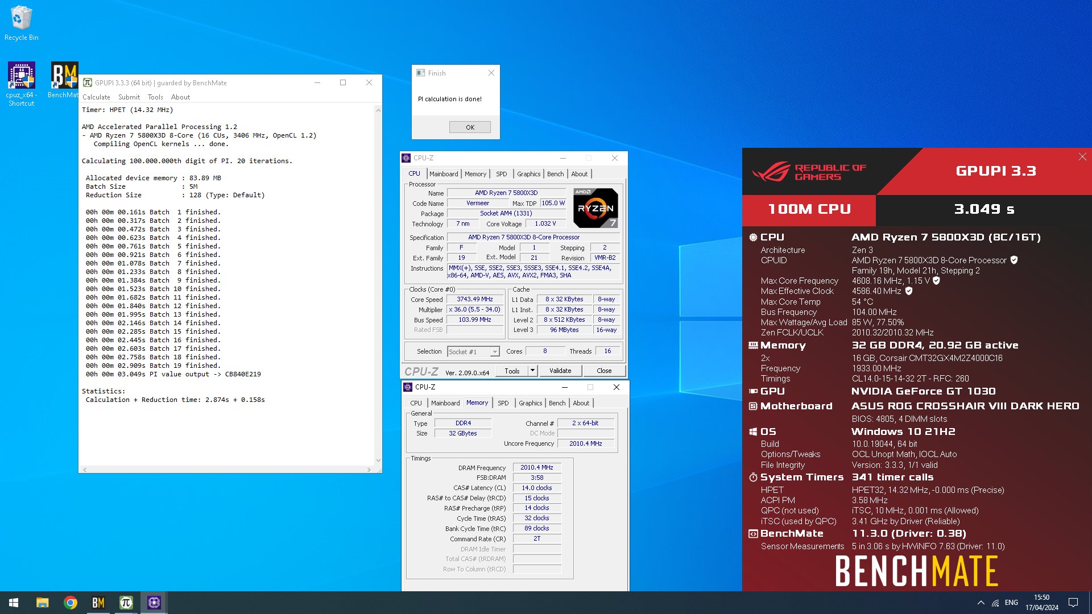1092x614 pixels.
Task: Switch to Mainboard tab in upper CPU-Z
Action: 444,174
